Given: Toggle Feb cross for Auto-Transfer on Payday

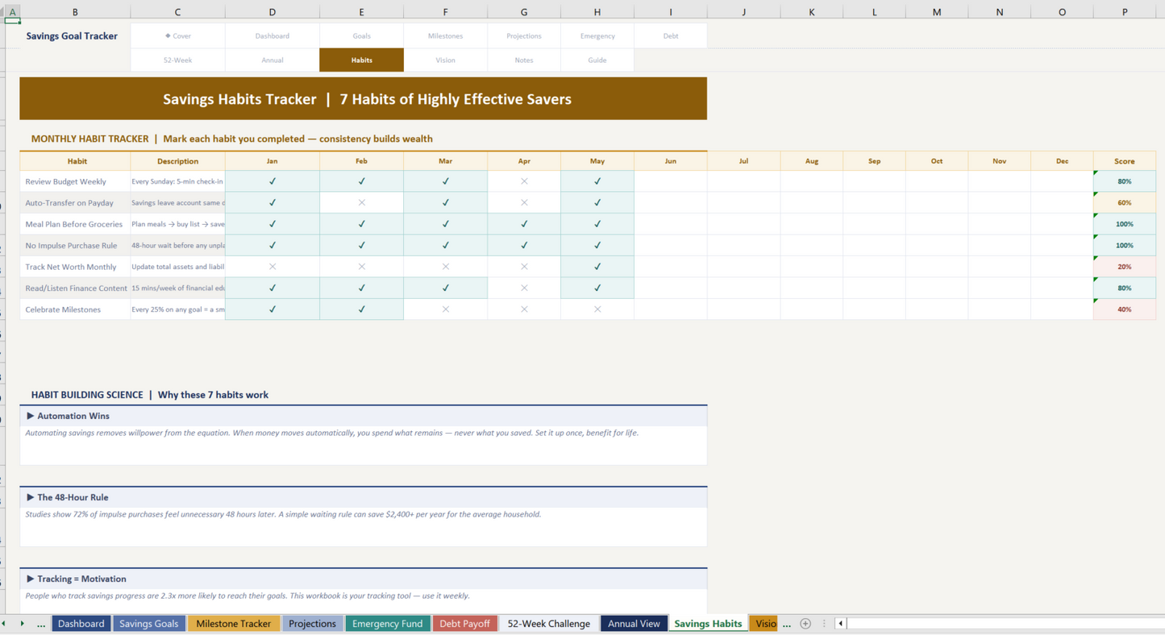Looking at the screenshot, I should tap(361, 203).
